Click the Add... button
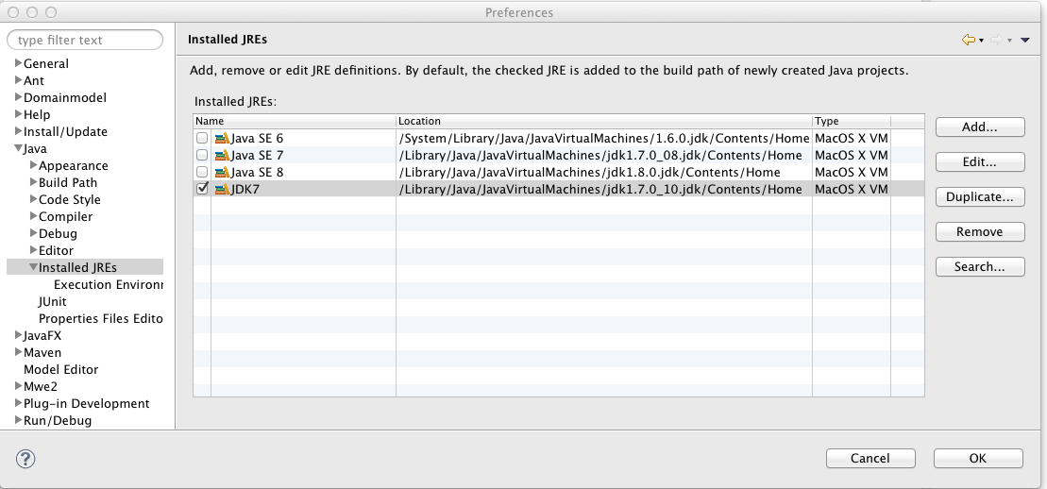This screenshot has width=1047, height=489. tap(979, 127)
